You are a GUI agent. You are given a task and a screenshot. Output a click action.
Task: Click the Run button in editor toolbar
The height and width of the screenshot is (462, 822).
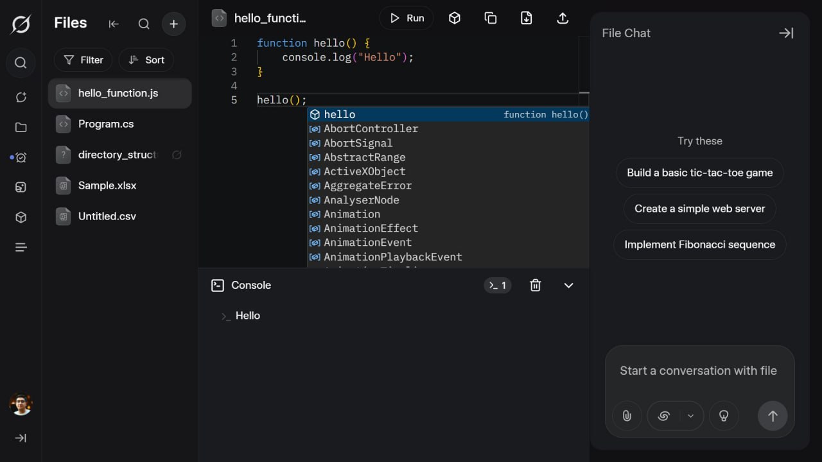(407, 18)
